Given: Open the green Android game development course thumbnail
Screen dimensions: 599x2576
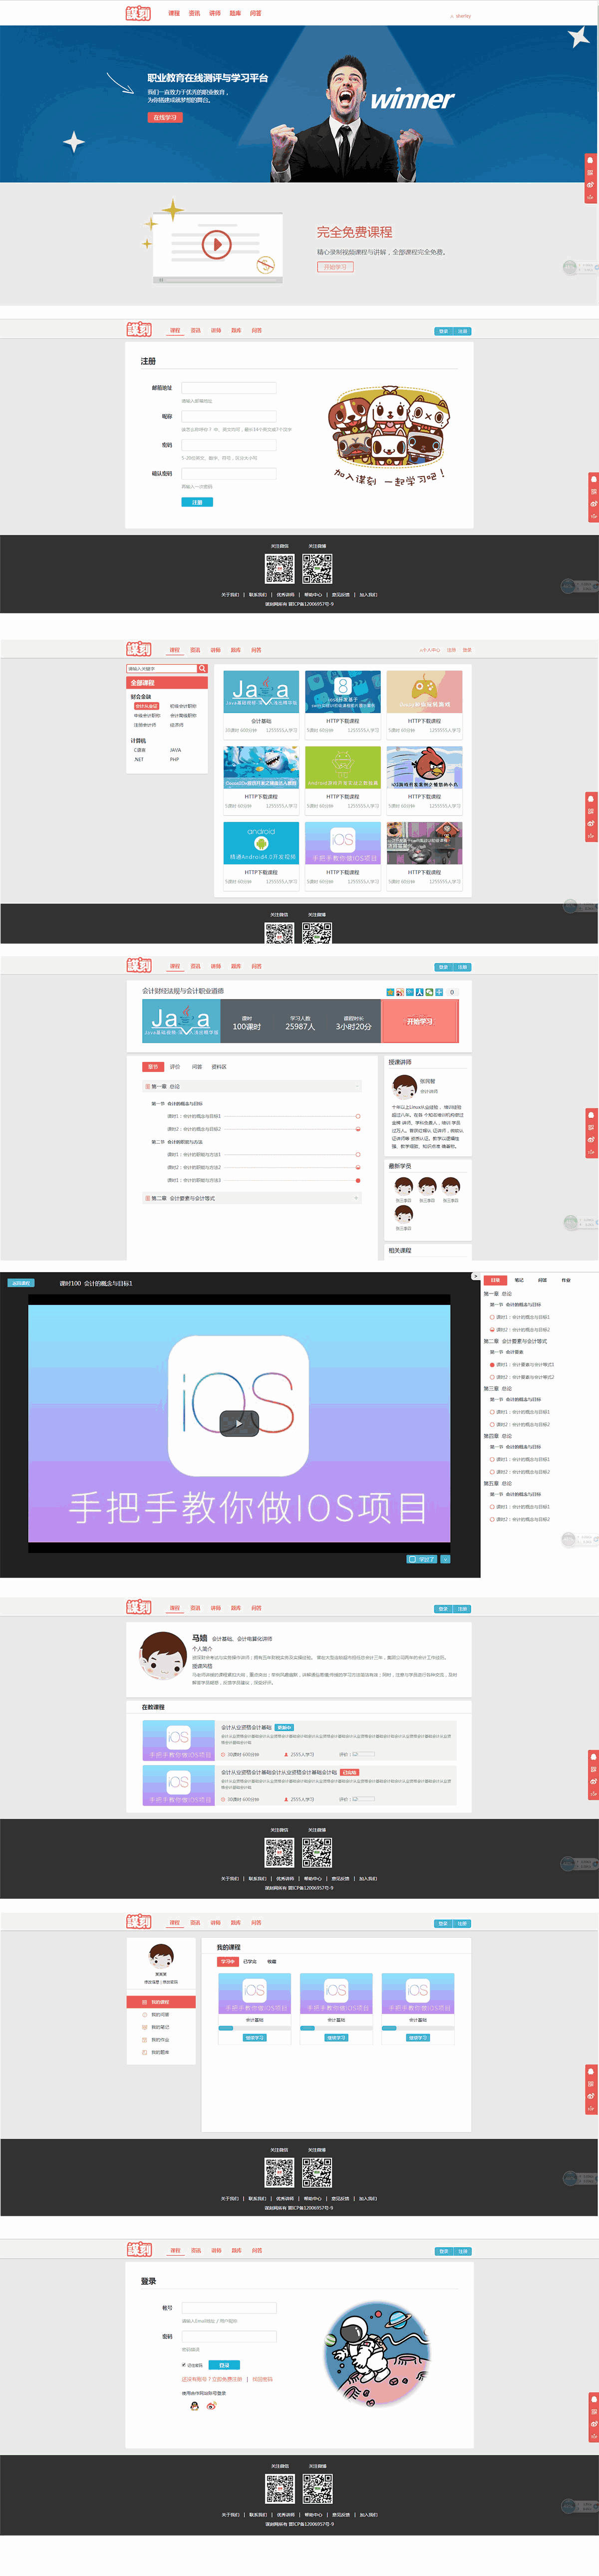Looking at the screenshot, I should [343, 767].
